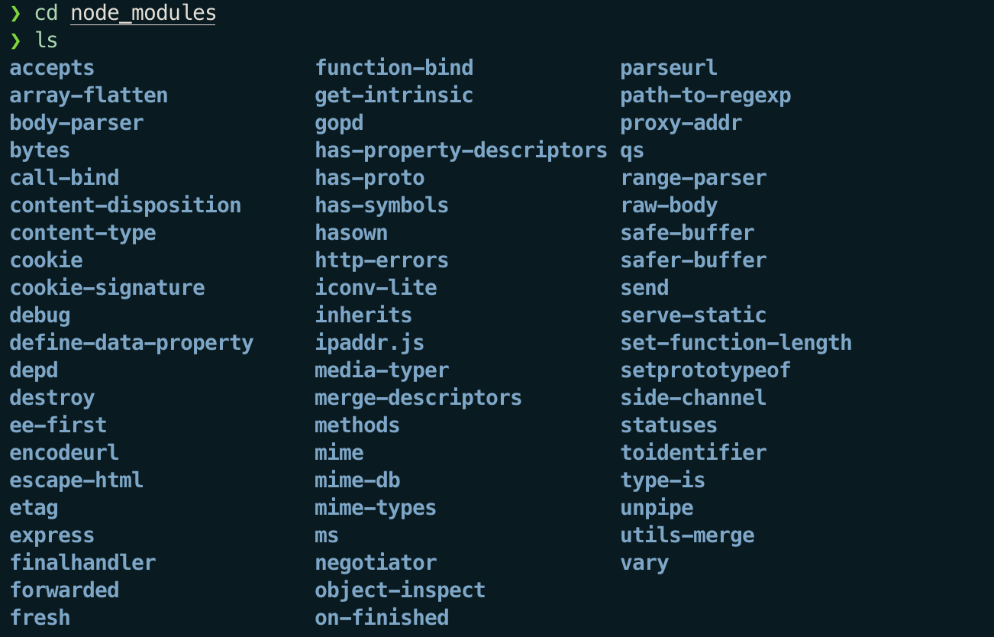Click the mime-types folder name

(x=376, y=508)
